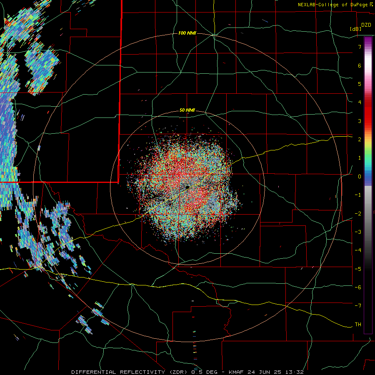Click the 4 value on the legend
This screenshot has width=375, height=375.
(x=359, y=102)
